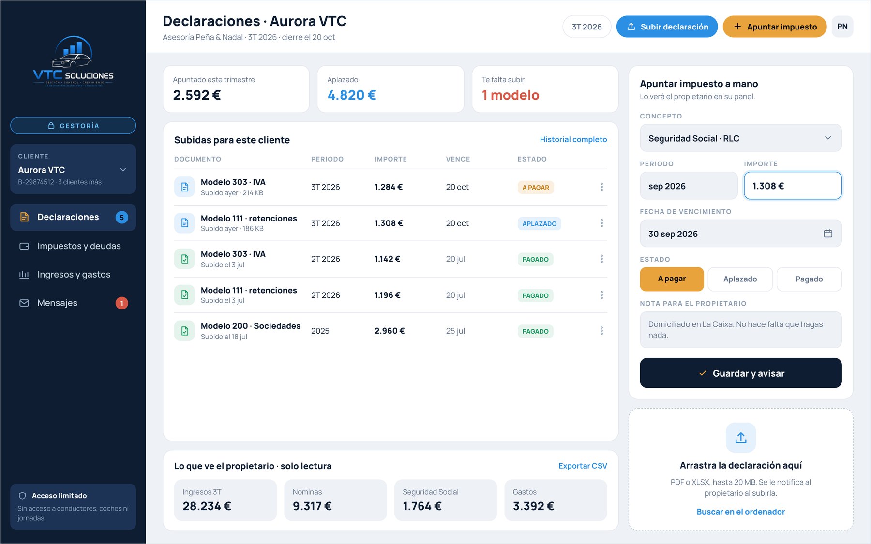This screenshot has height=544, width=871.
Task: Open kebab menu for Modelo 303 2T 2026
Action: click(x=601, y=259)
